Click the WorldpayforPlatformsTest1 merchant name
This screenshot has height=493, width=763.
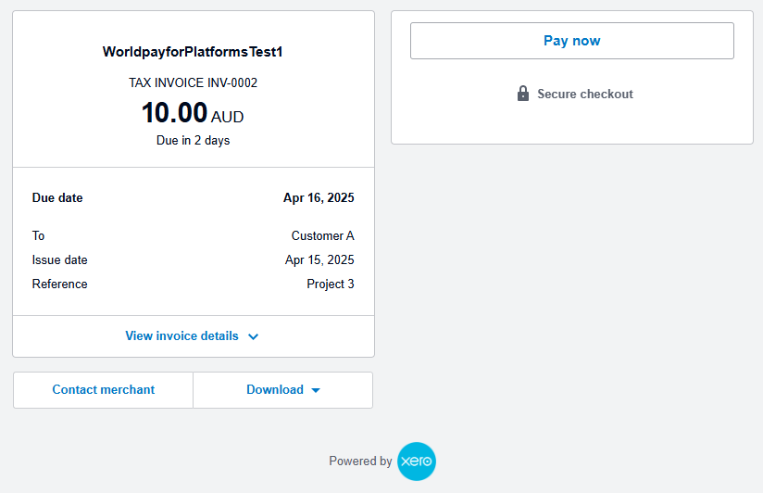coord(193,52)
